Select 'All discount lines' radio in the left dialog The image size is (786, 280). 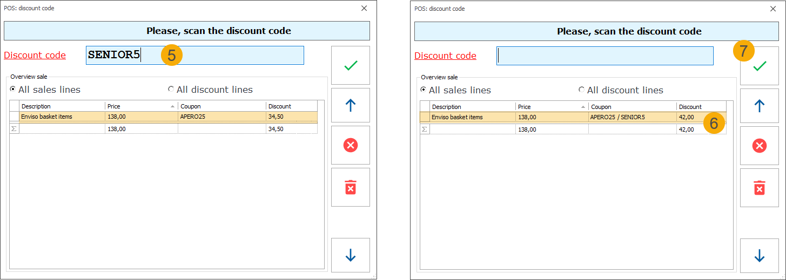pyautogui.click(x=171, y=90)
